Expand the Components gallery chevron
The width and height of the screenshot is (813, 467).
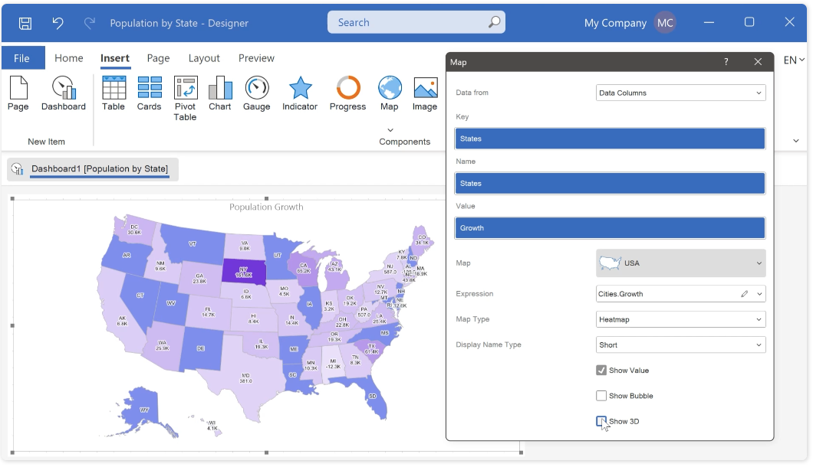click(x=390, y=130)
